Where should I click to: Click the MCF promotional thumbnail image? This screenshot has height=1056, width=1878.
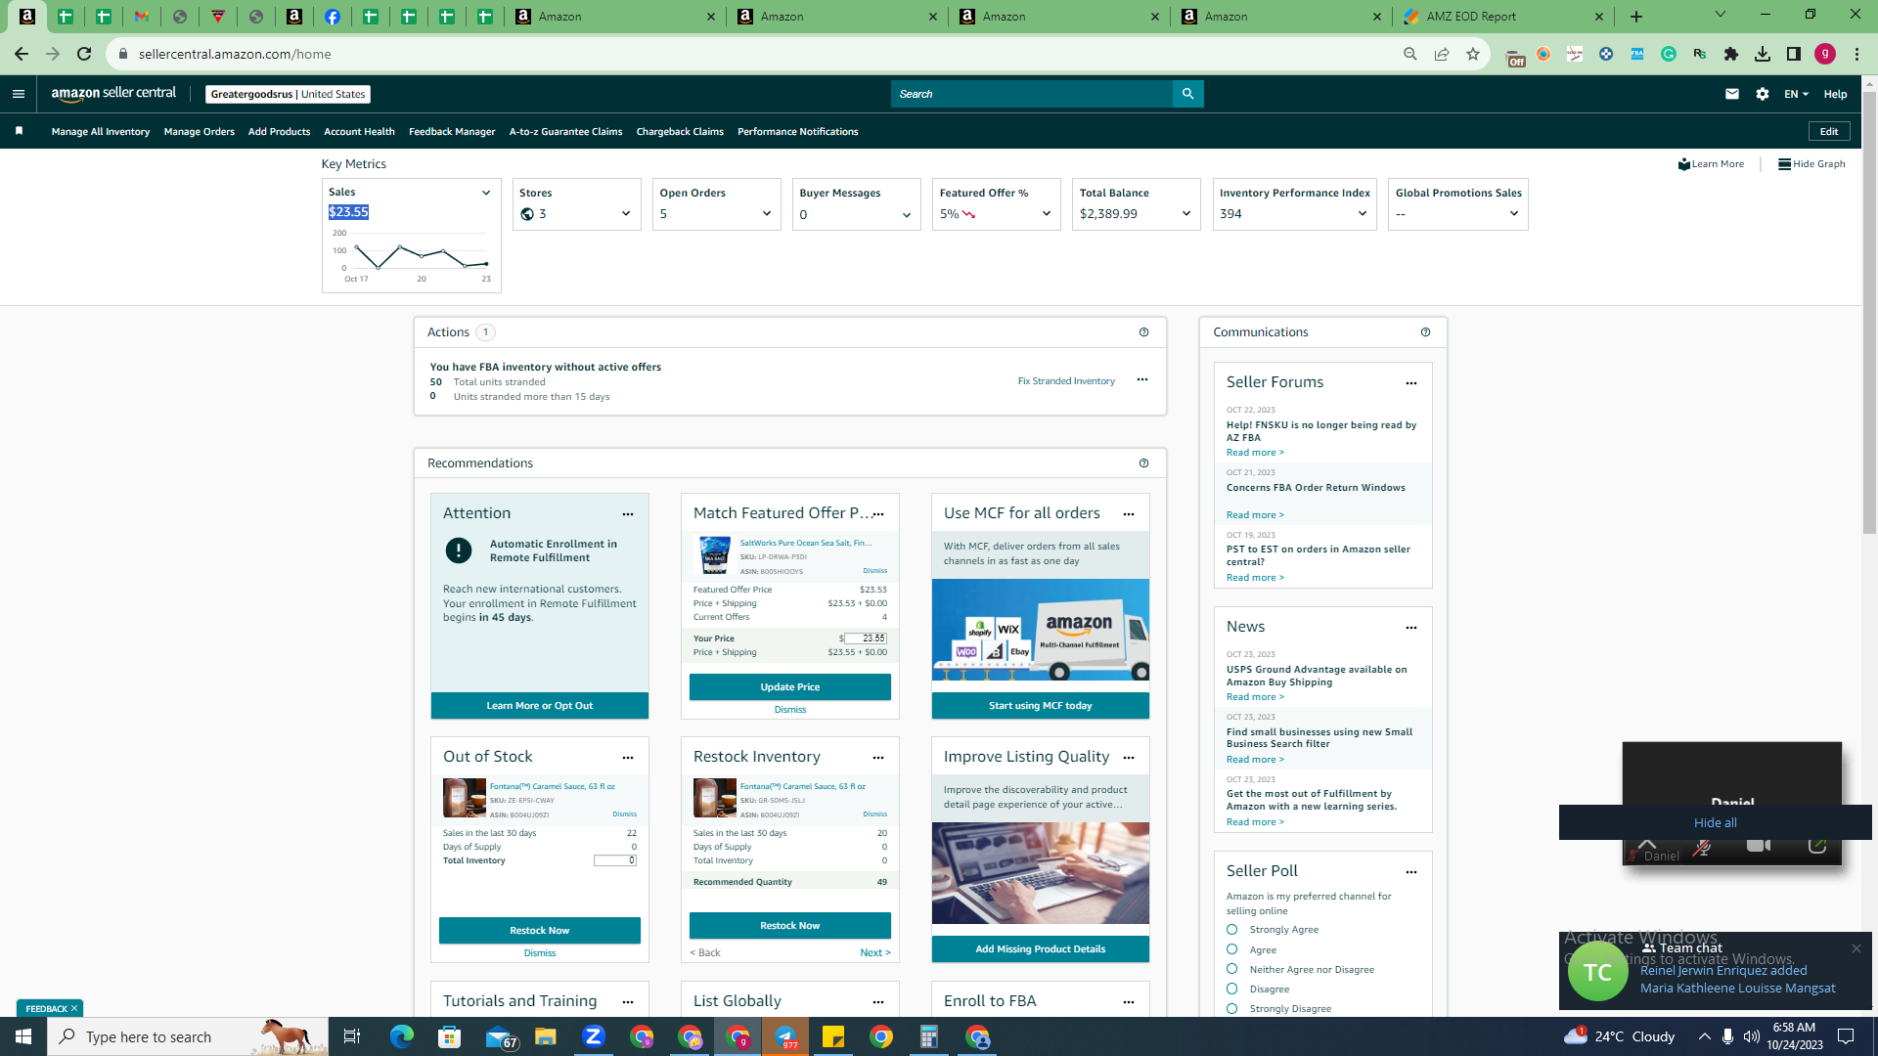point(1041,630)
